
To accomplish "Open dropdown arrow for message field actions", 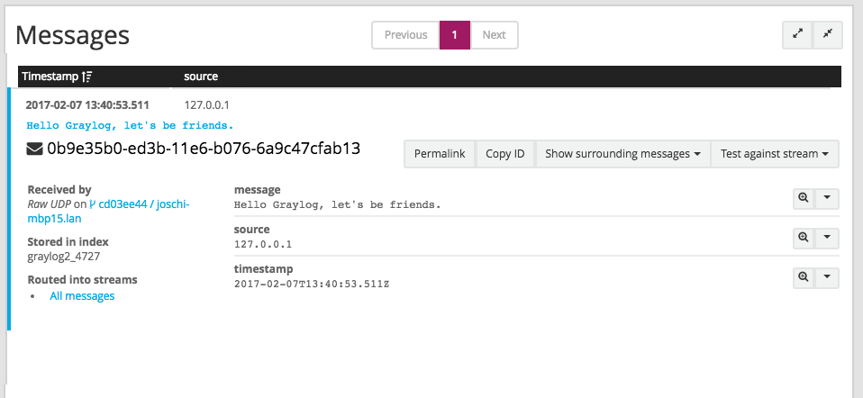I will pyautogui.click(x=827, y=197).
